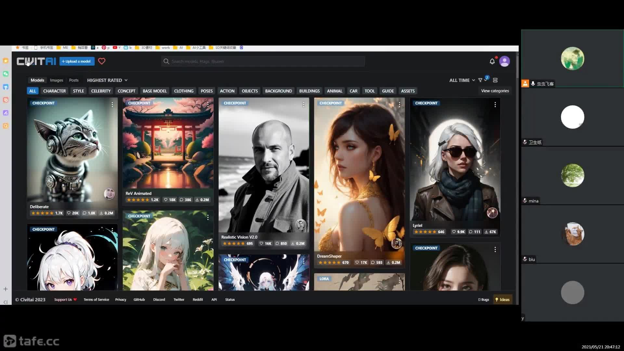Image resolution: width=624 pixels, height=351 pixels.
Task: Open Lyriel creator avatar
Action: 492,213
